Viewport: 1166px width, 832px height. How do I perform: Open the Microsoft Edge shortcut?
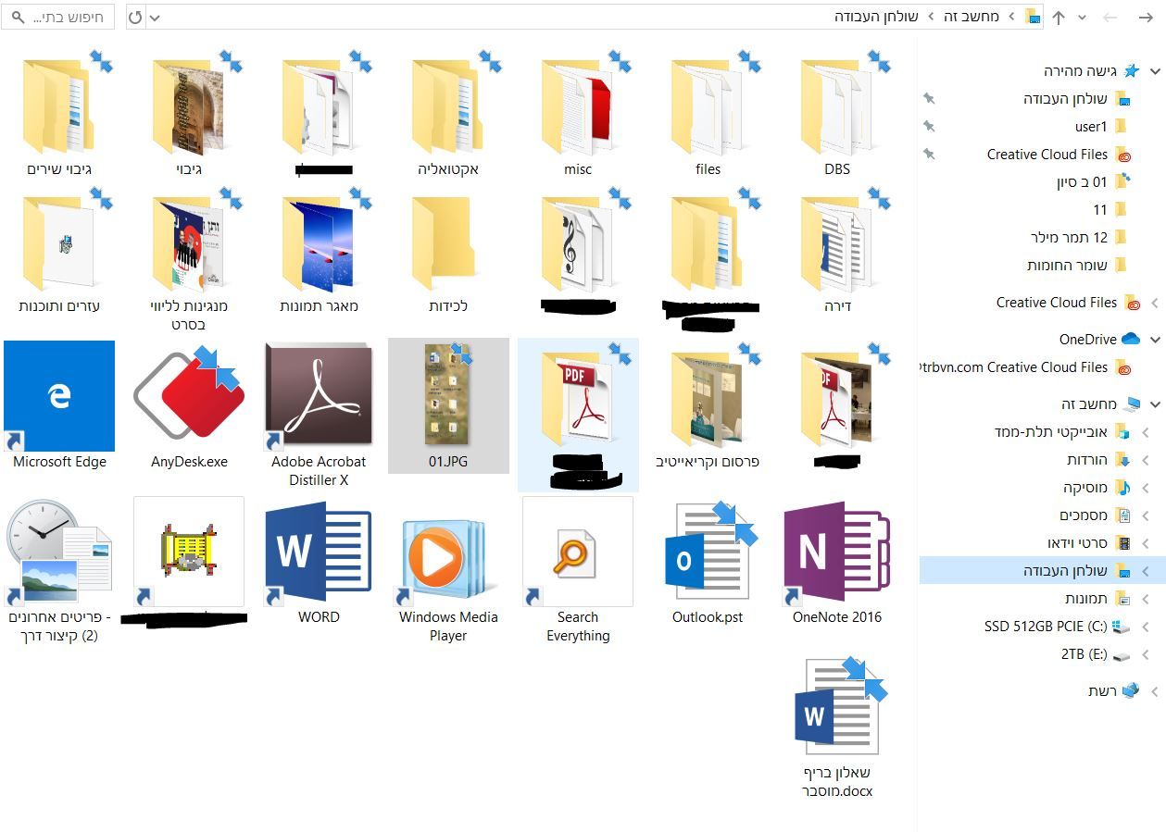pos(59,396)
